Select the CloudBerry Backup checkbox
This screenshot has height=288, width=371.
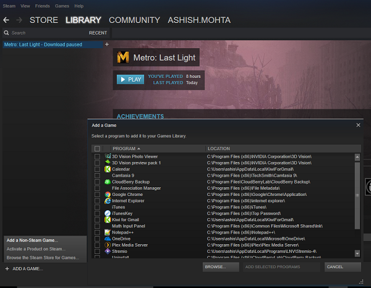97,182
